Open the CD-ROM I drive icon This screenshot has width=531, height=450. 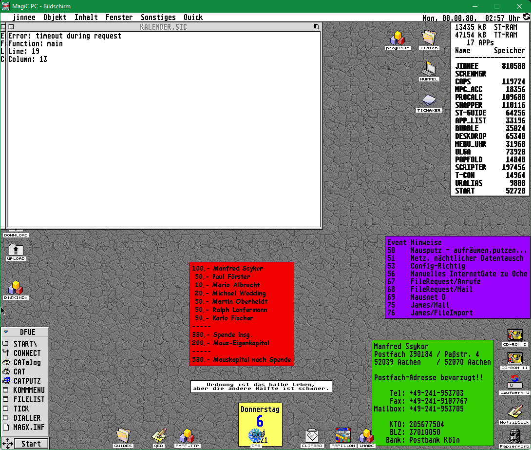click(515, 335)
